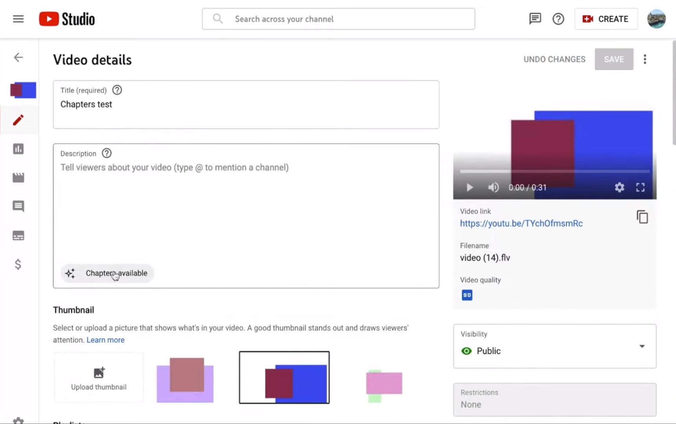
Task: Click the page vertical scrollbar
Action: pos(674,93)
